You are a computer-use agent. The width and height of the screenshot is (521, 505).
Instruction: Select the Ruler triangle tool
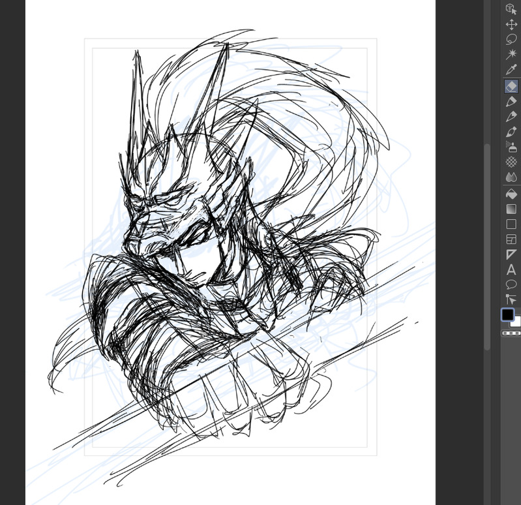point(511,254)
